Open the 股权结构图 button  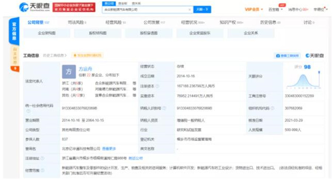[x=98, y=33]
